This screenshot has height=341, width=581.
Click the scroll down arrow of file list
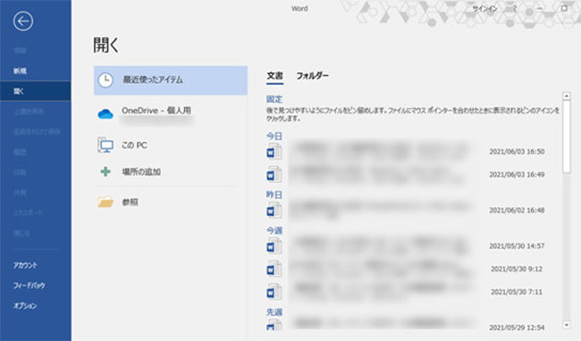[x=567, y=325]
